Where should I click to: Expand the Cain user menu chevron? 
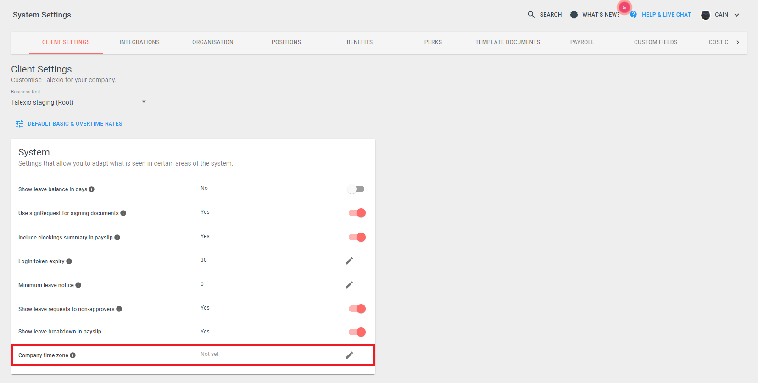pyautogui.click(x=737, y=15)
